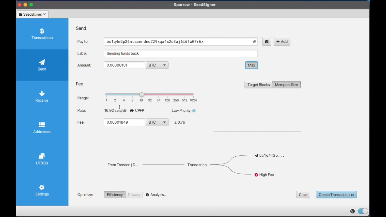Open the Addresses sidebar section
The height and width of the screenshot is (217, 386).
pyautogui.click(x=42, y=128)
